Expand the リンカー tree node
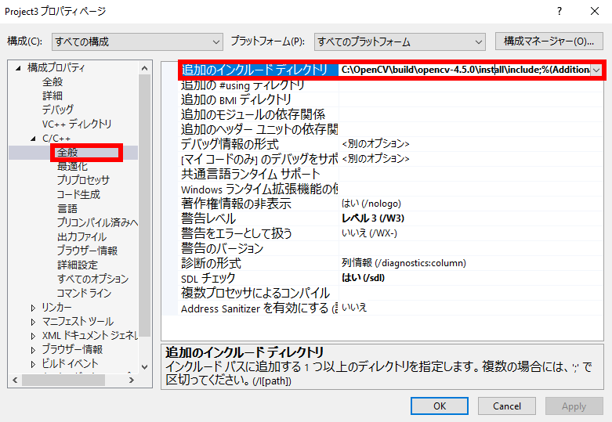The width and height of the screenshot is (612, 422). click(33, 308)
